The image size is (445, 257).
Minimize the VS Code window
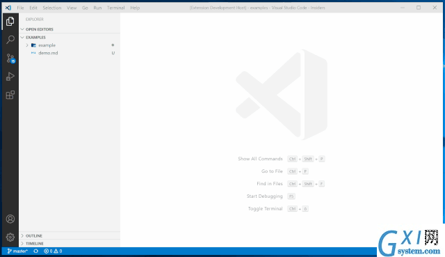tap(403, 8)
